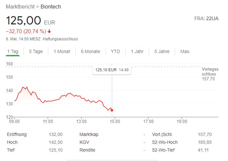228x161 pixels.
Task: Click the 125,10 EUR chart tooltip
Action: click(x=112, y=70)
